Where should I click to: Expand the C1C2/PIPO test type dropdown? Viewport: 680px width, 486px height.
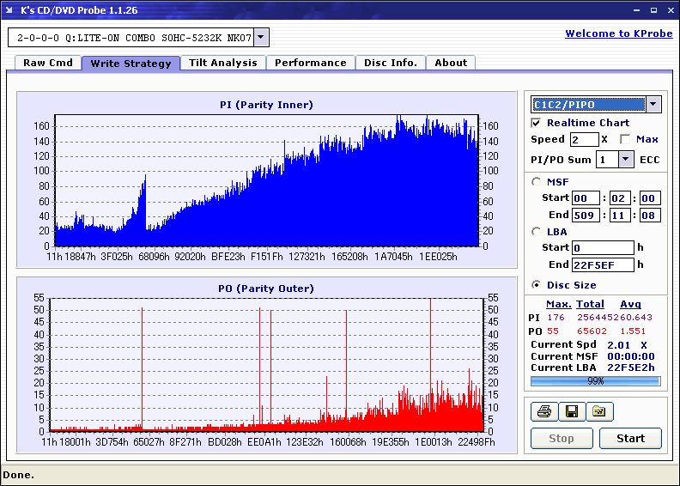click(653, 105)
